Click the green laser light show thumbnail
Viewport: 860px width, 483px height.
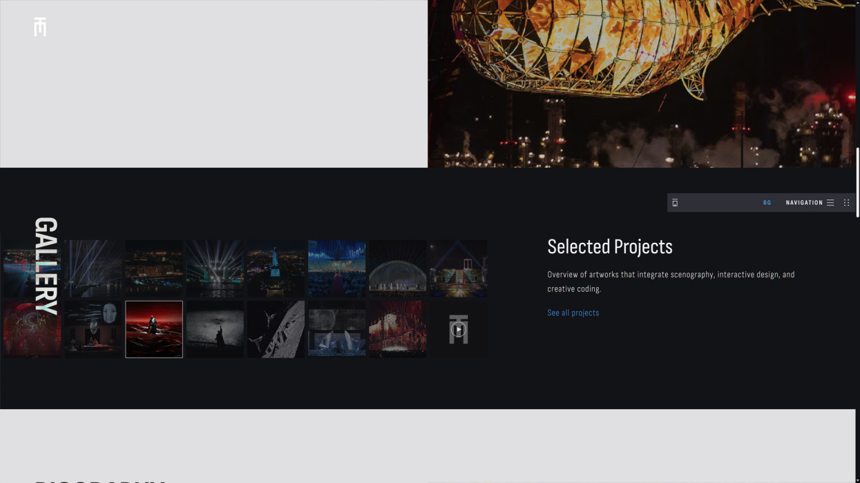(x=215, y=268)
